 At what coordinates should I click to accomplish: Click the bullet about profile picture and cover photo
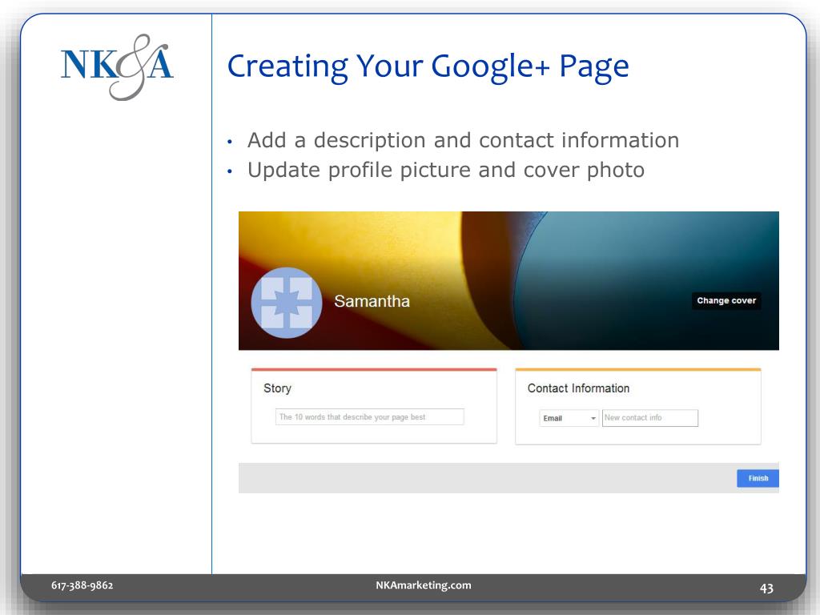coord(445,170)
